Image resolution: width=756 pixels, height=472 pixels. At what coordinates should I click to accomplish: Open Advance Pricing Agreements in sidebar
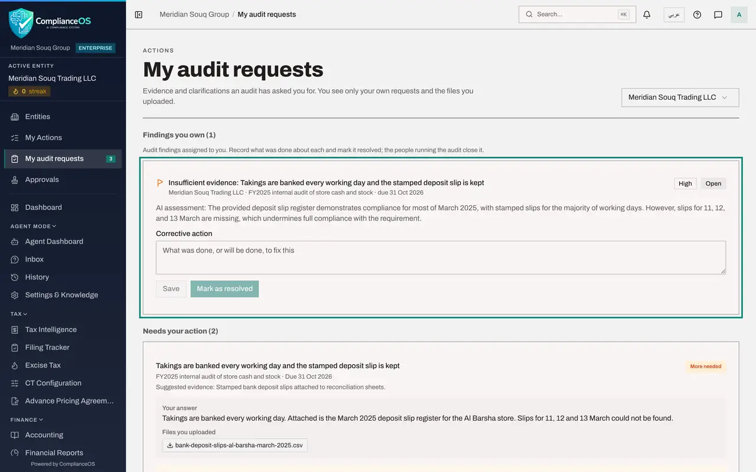point(63,401)
